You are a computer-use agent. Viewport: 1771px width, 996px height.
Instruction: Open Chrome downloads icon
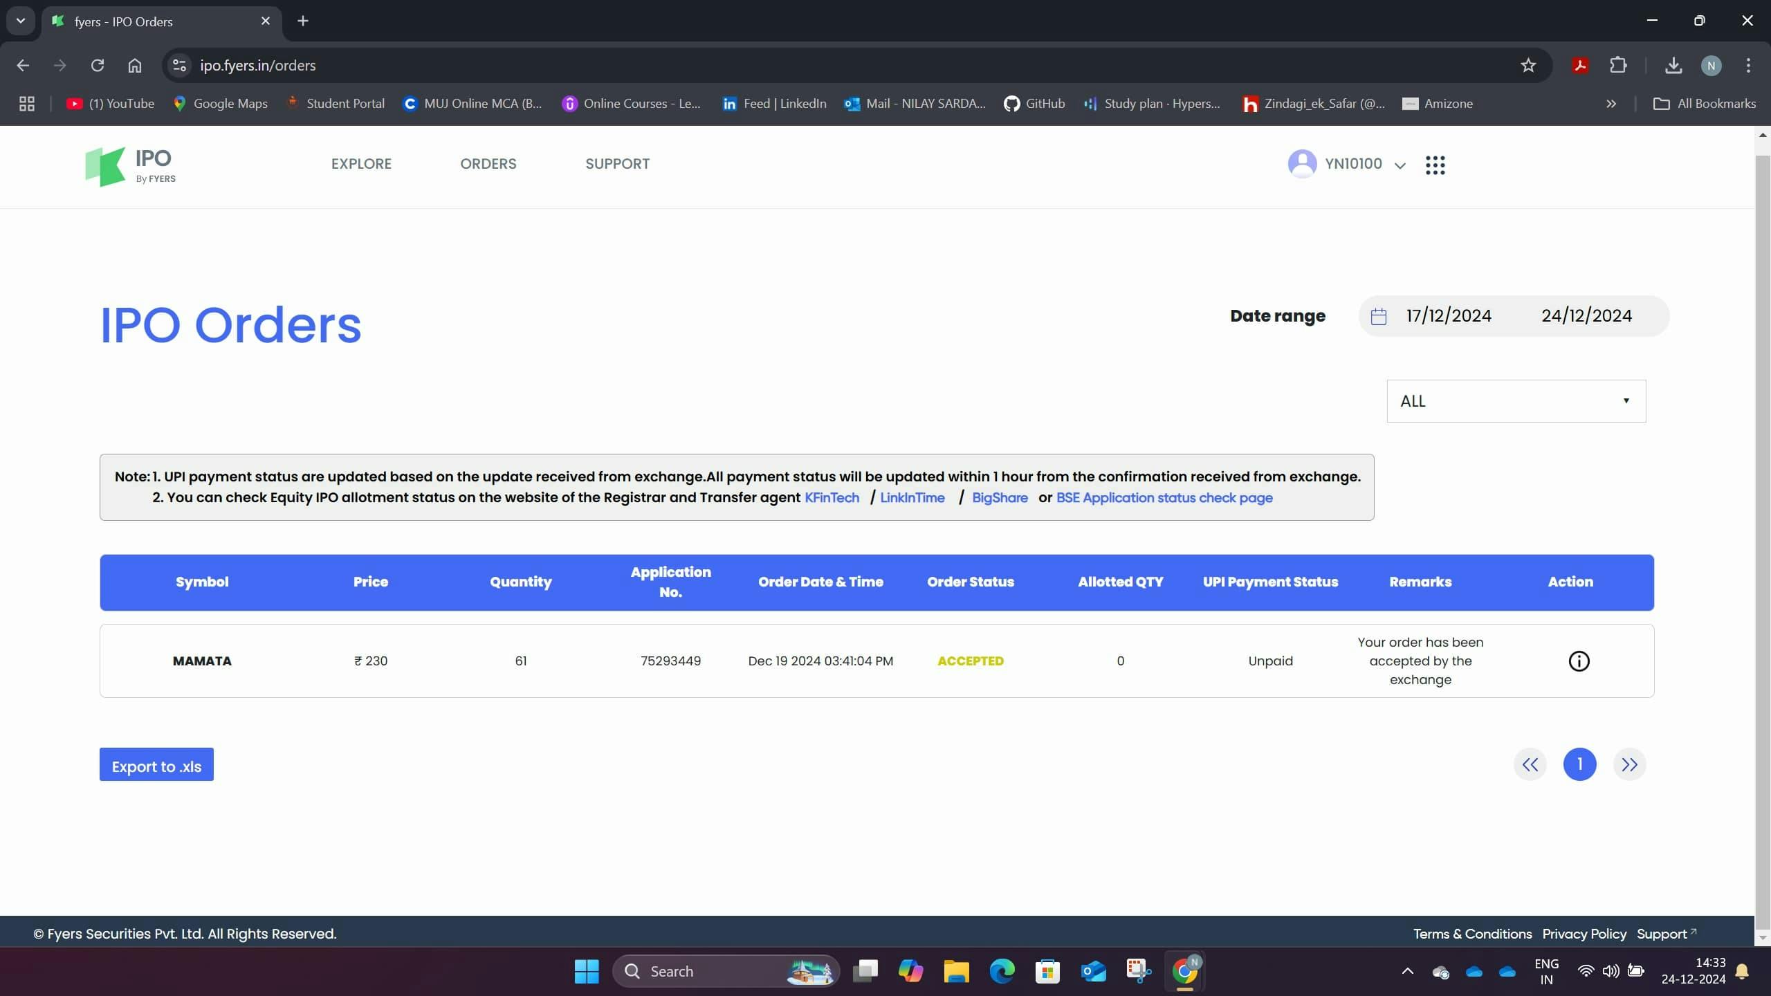click(x=1674, y=65)
